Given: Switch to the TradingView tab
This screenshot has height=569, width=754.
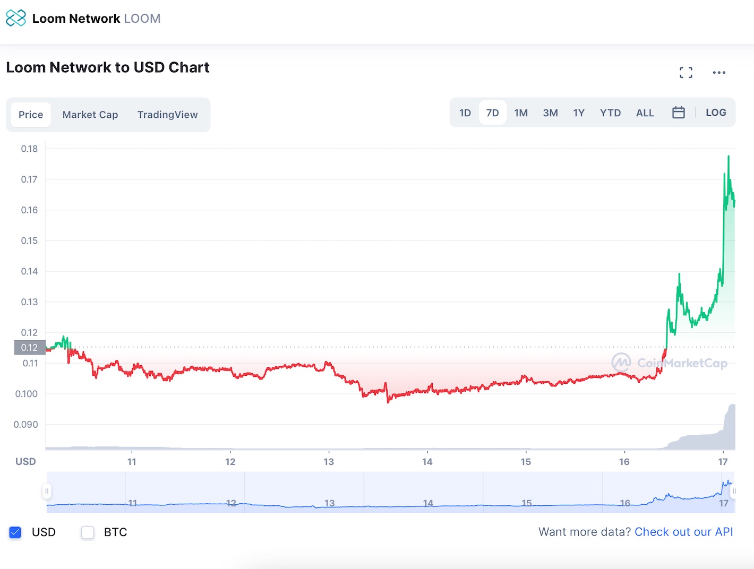Looking at the screenshot, I should point(168,115).
